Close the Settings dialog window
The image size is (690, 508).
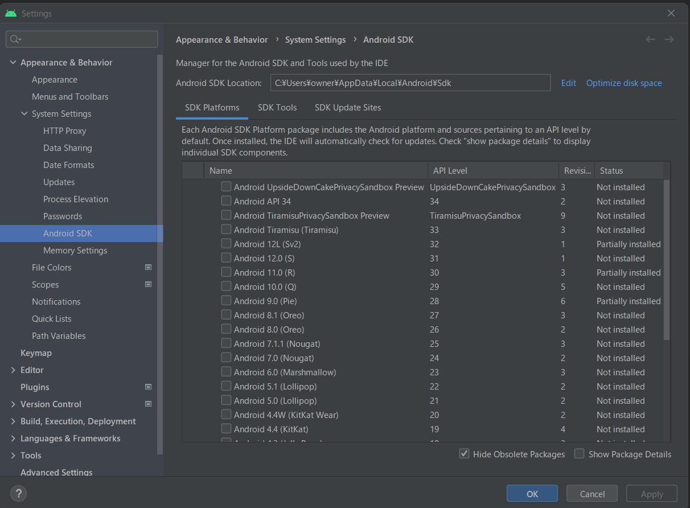coord(671,13)
